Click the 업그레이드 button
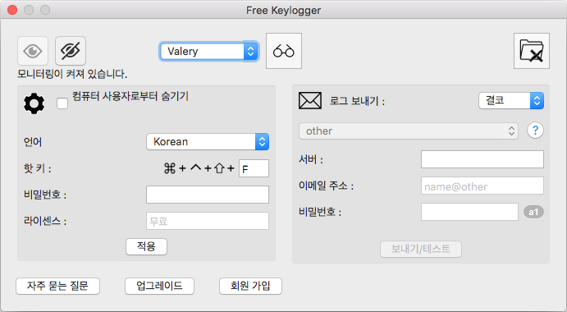Screen dimensions: 567x312 tap(159, 286)
